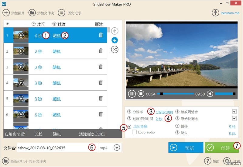Open the Icecream.me website link

click(x=230, y=13)
